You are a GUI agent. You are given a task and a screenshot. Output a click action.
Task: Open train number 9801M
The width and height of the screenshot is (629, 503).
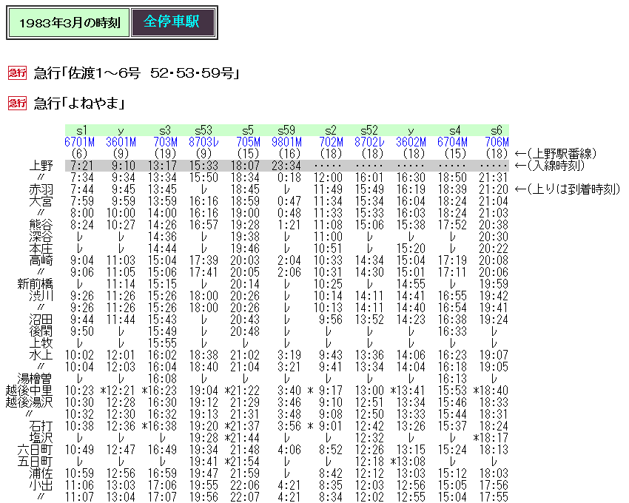286,142
